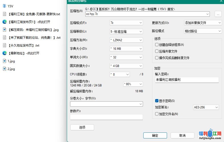Image resolution: width=224 pixels, height=142 pixels.
Task: Click the 1.jpg file icon
Action: pyautogui.click(x=4, y=61)
